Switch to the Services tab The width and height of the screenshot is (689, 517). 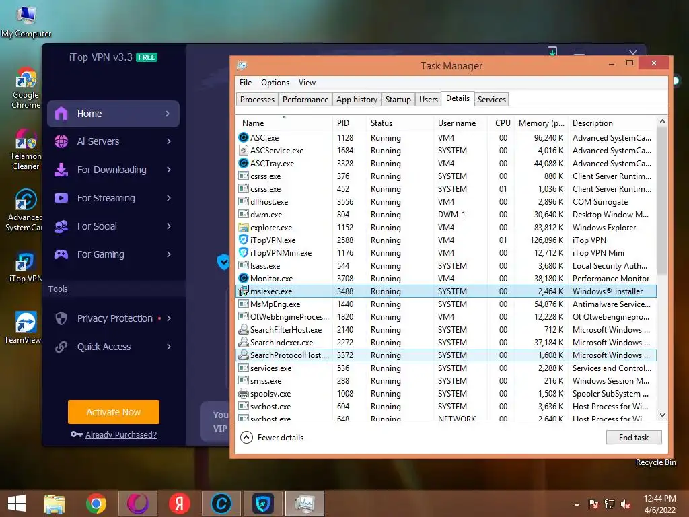click(x=492, y=100)
